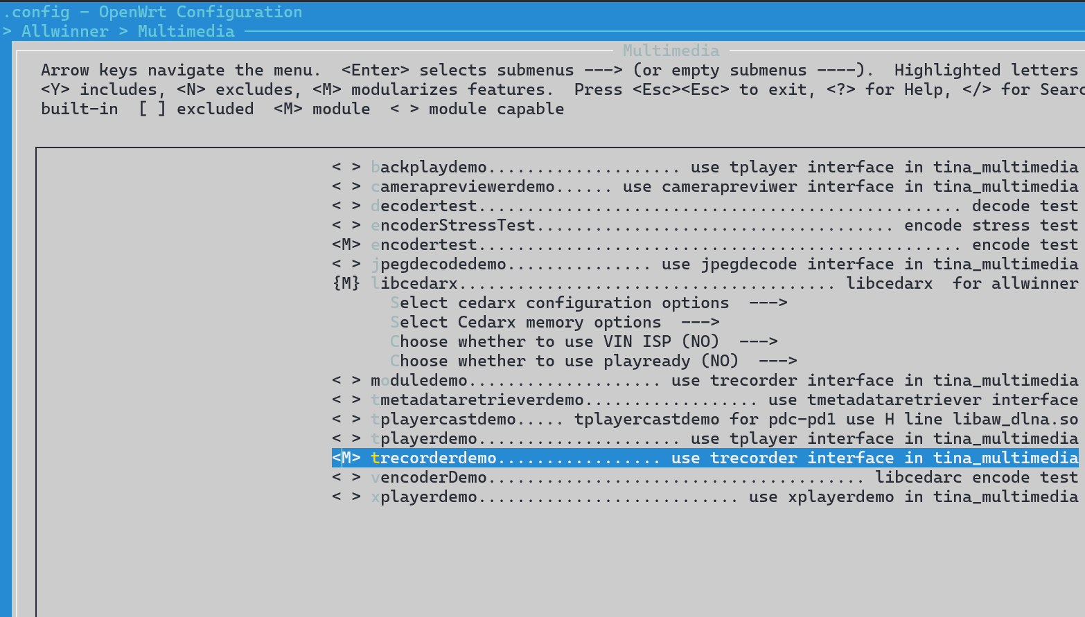The image size is (1085, 617).
Task: Select the tmetadataretrieverdemo menu entry
Action: [705, 400]
